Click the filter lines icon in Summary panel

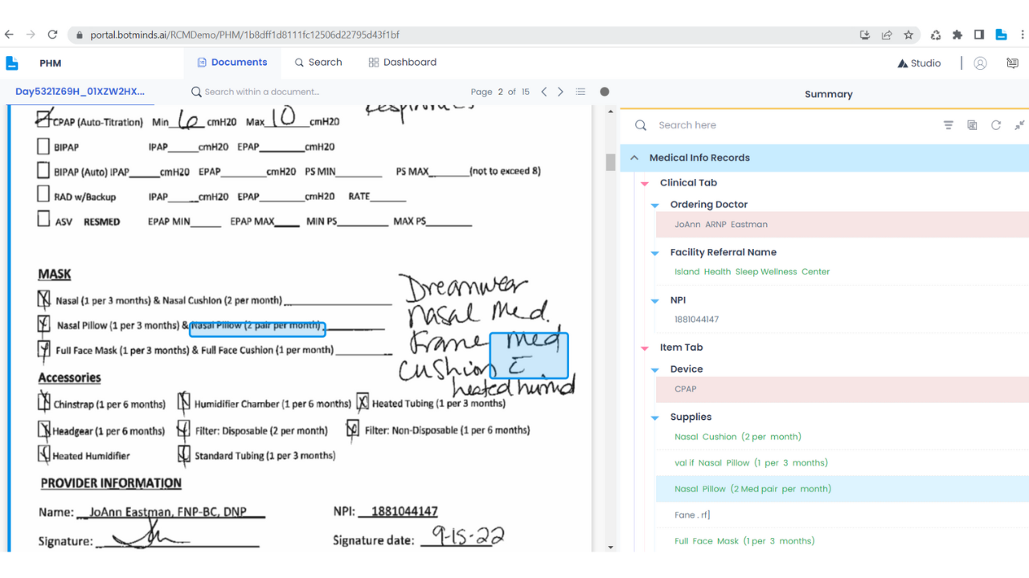pos(949,125)
